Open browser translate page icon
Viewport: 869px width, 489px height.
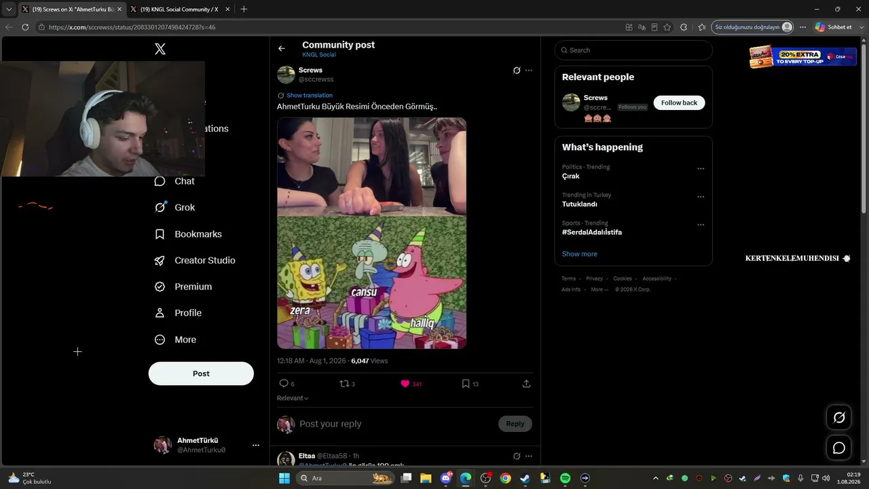(x=642, y=27)
